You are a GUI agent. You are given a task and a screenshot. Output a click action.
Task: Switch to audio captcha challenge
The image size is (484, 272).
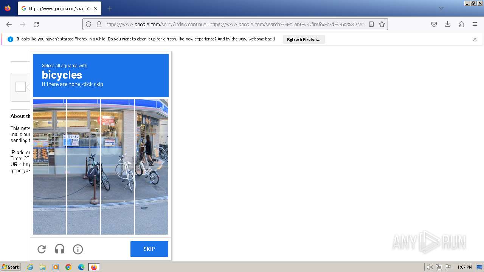[60, 249]
